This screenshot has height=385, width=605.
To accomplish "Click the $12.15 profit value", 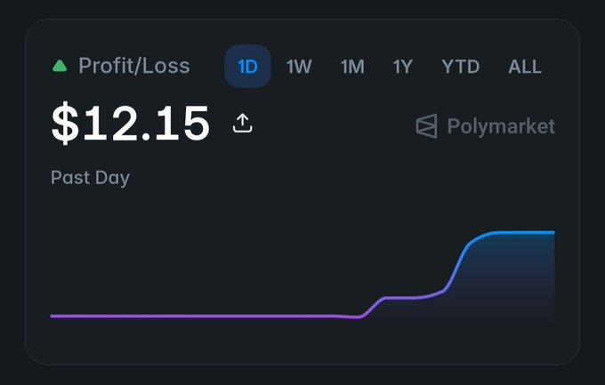I will [x=131, y=124].
